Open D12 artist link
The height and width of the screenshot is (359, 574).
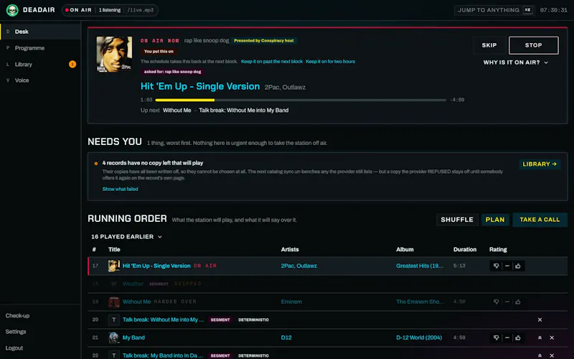point(286,337)
